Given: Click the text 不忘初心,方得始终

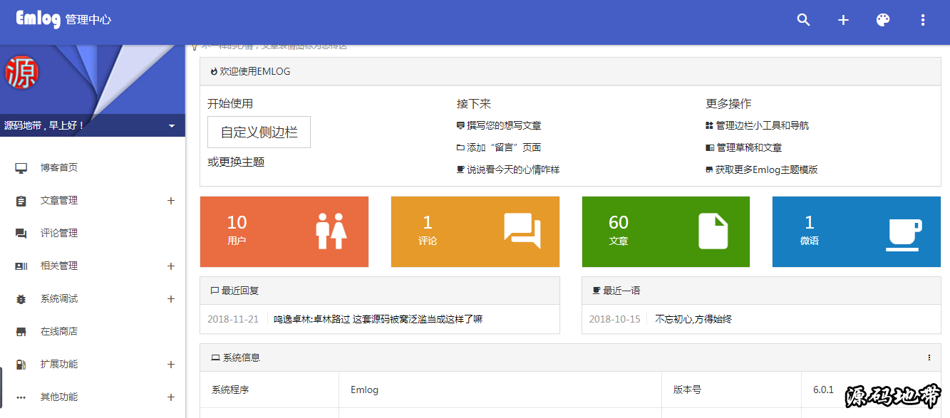Looking at the screenshot, I should (693, 319).
